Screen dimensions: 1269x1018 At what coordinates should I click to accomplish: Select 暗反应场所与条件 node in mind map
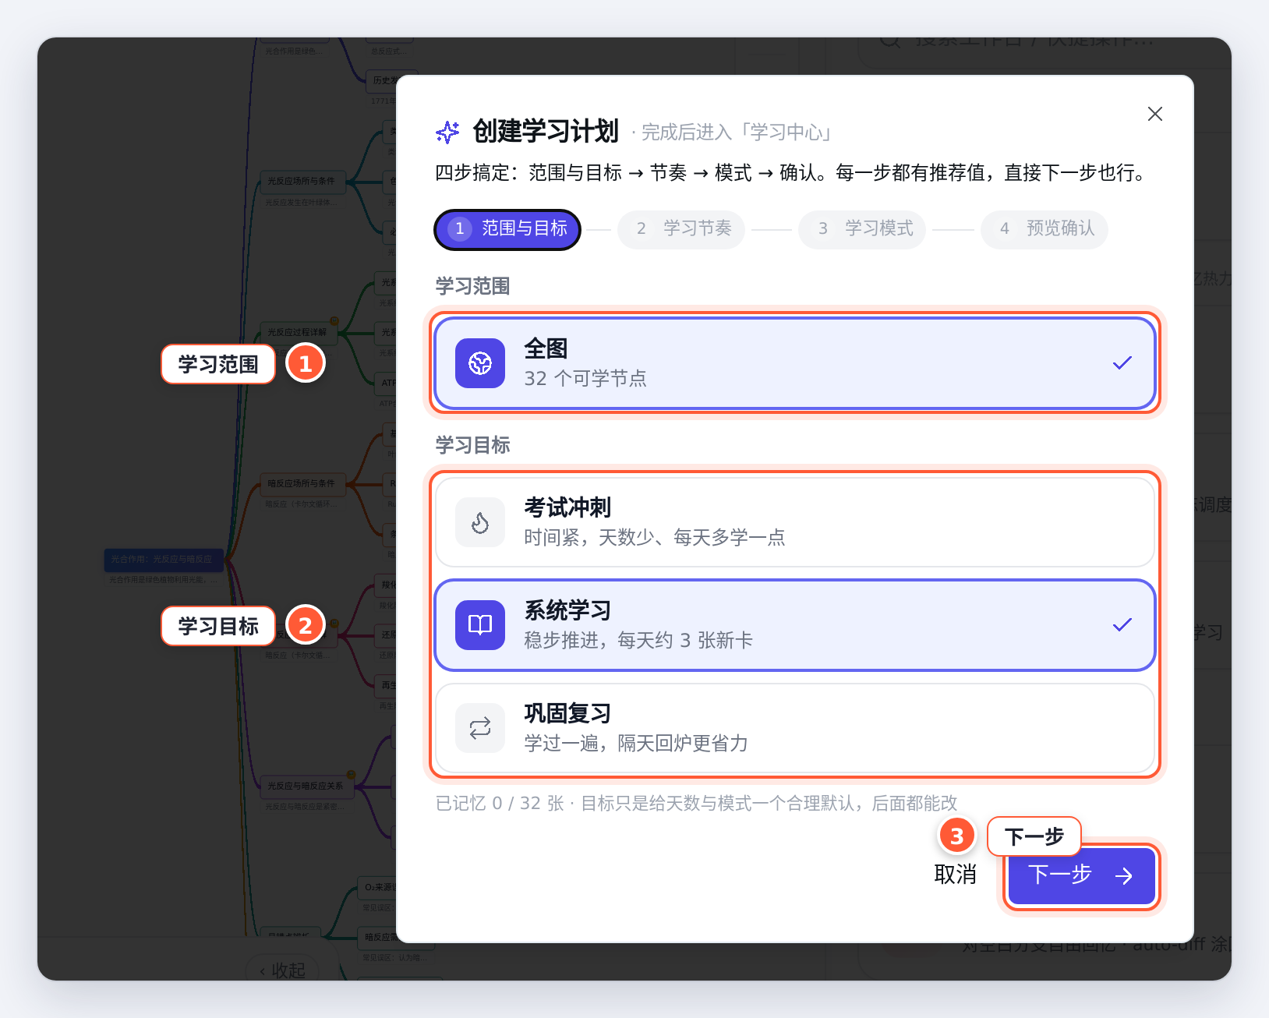pos(302,483)
